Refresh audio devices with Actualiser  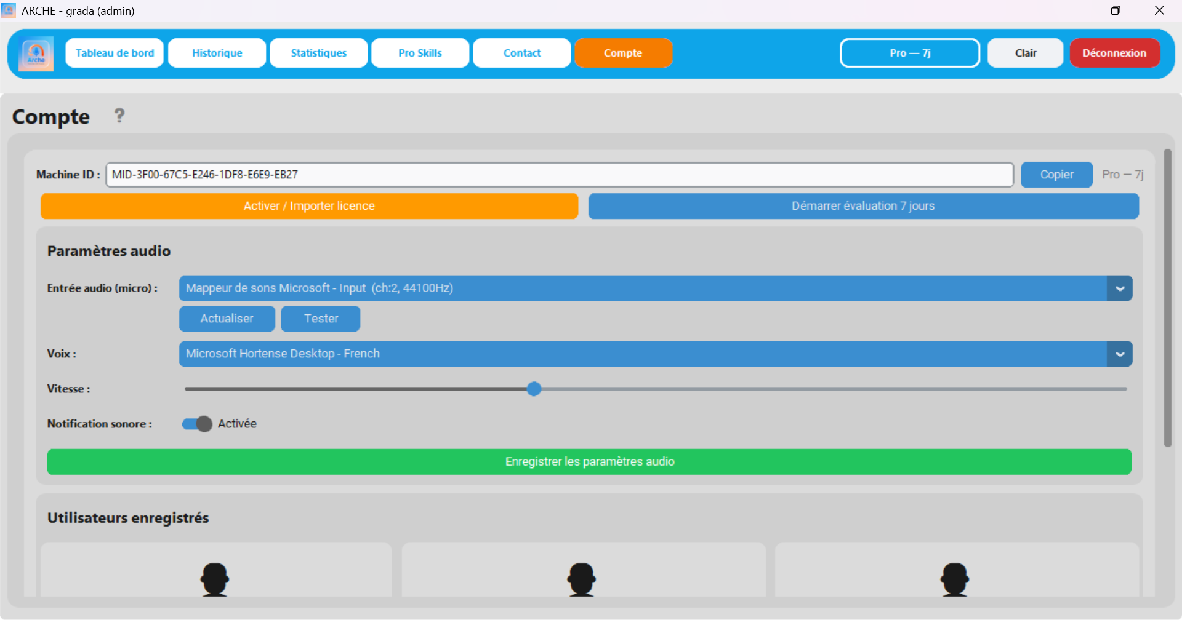227,319
